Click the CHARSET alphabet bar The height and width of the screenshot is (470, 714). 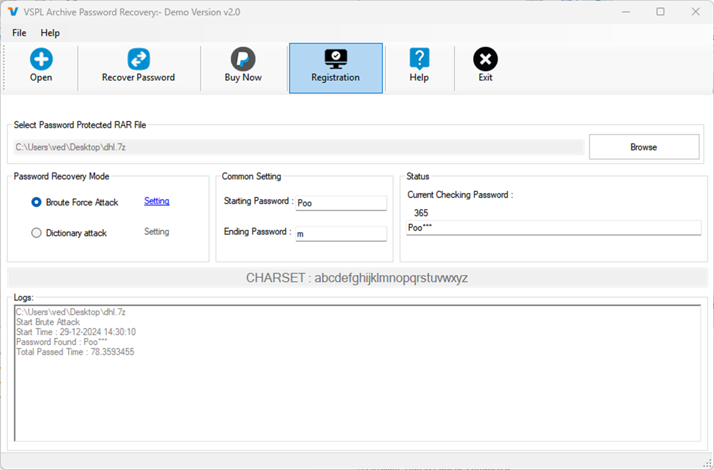coord(357,278)
